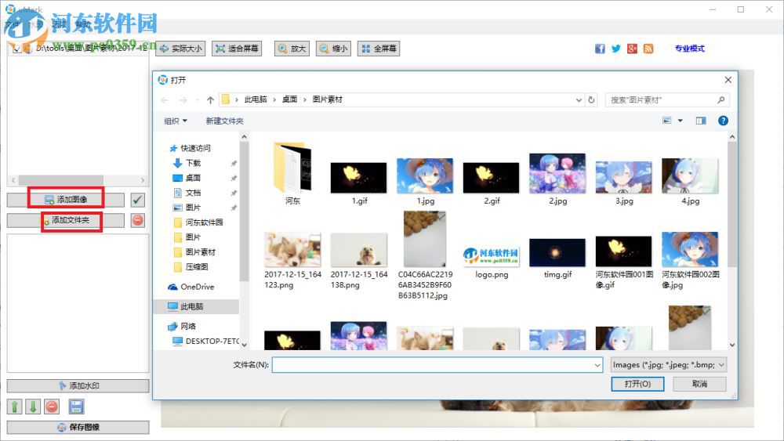Click the 适合屏幕 toolbar button
Screen dimensions: 784x441
[237, 49]
